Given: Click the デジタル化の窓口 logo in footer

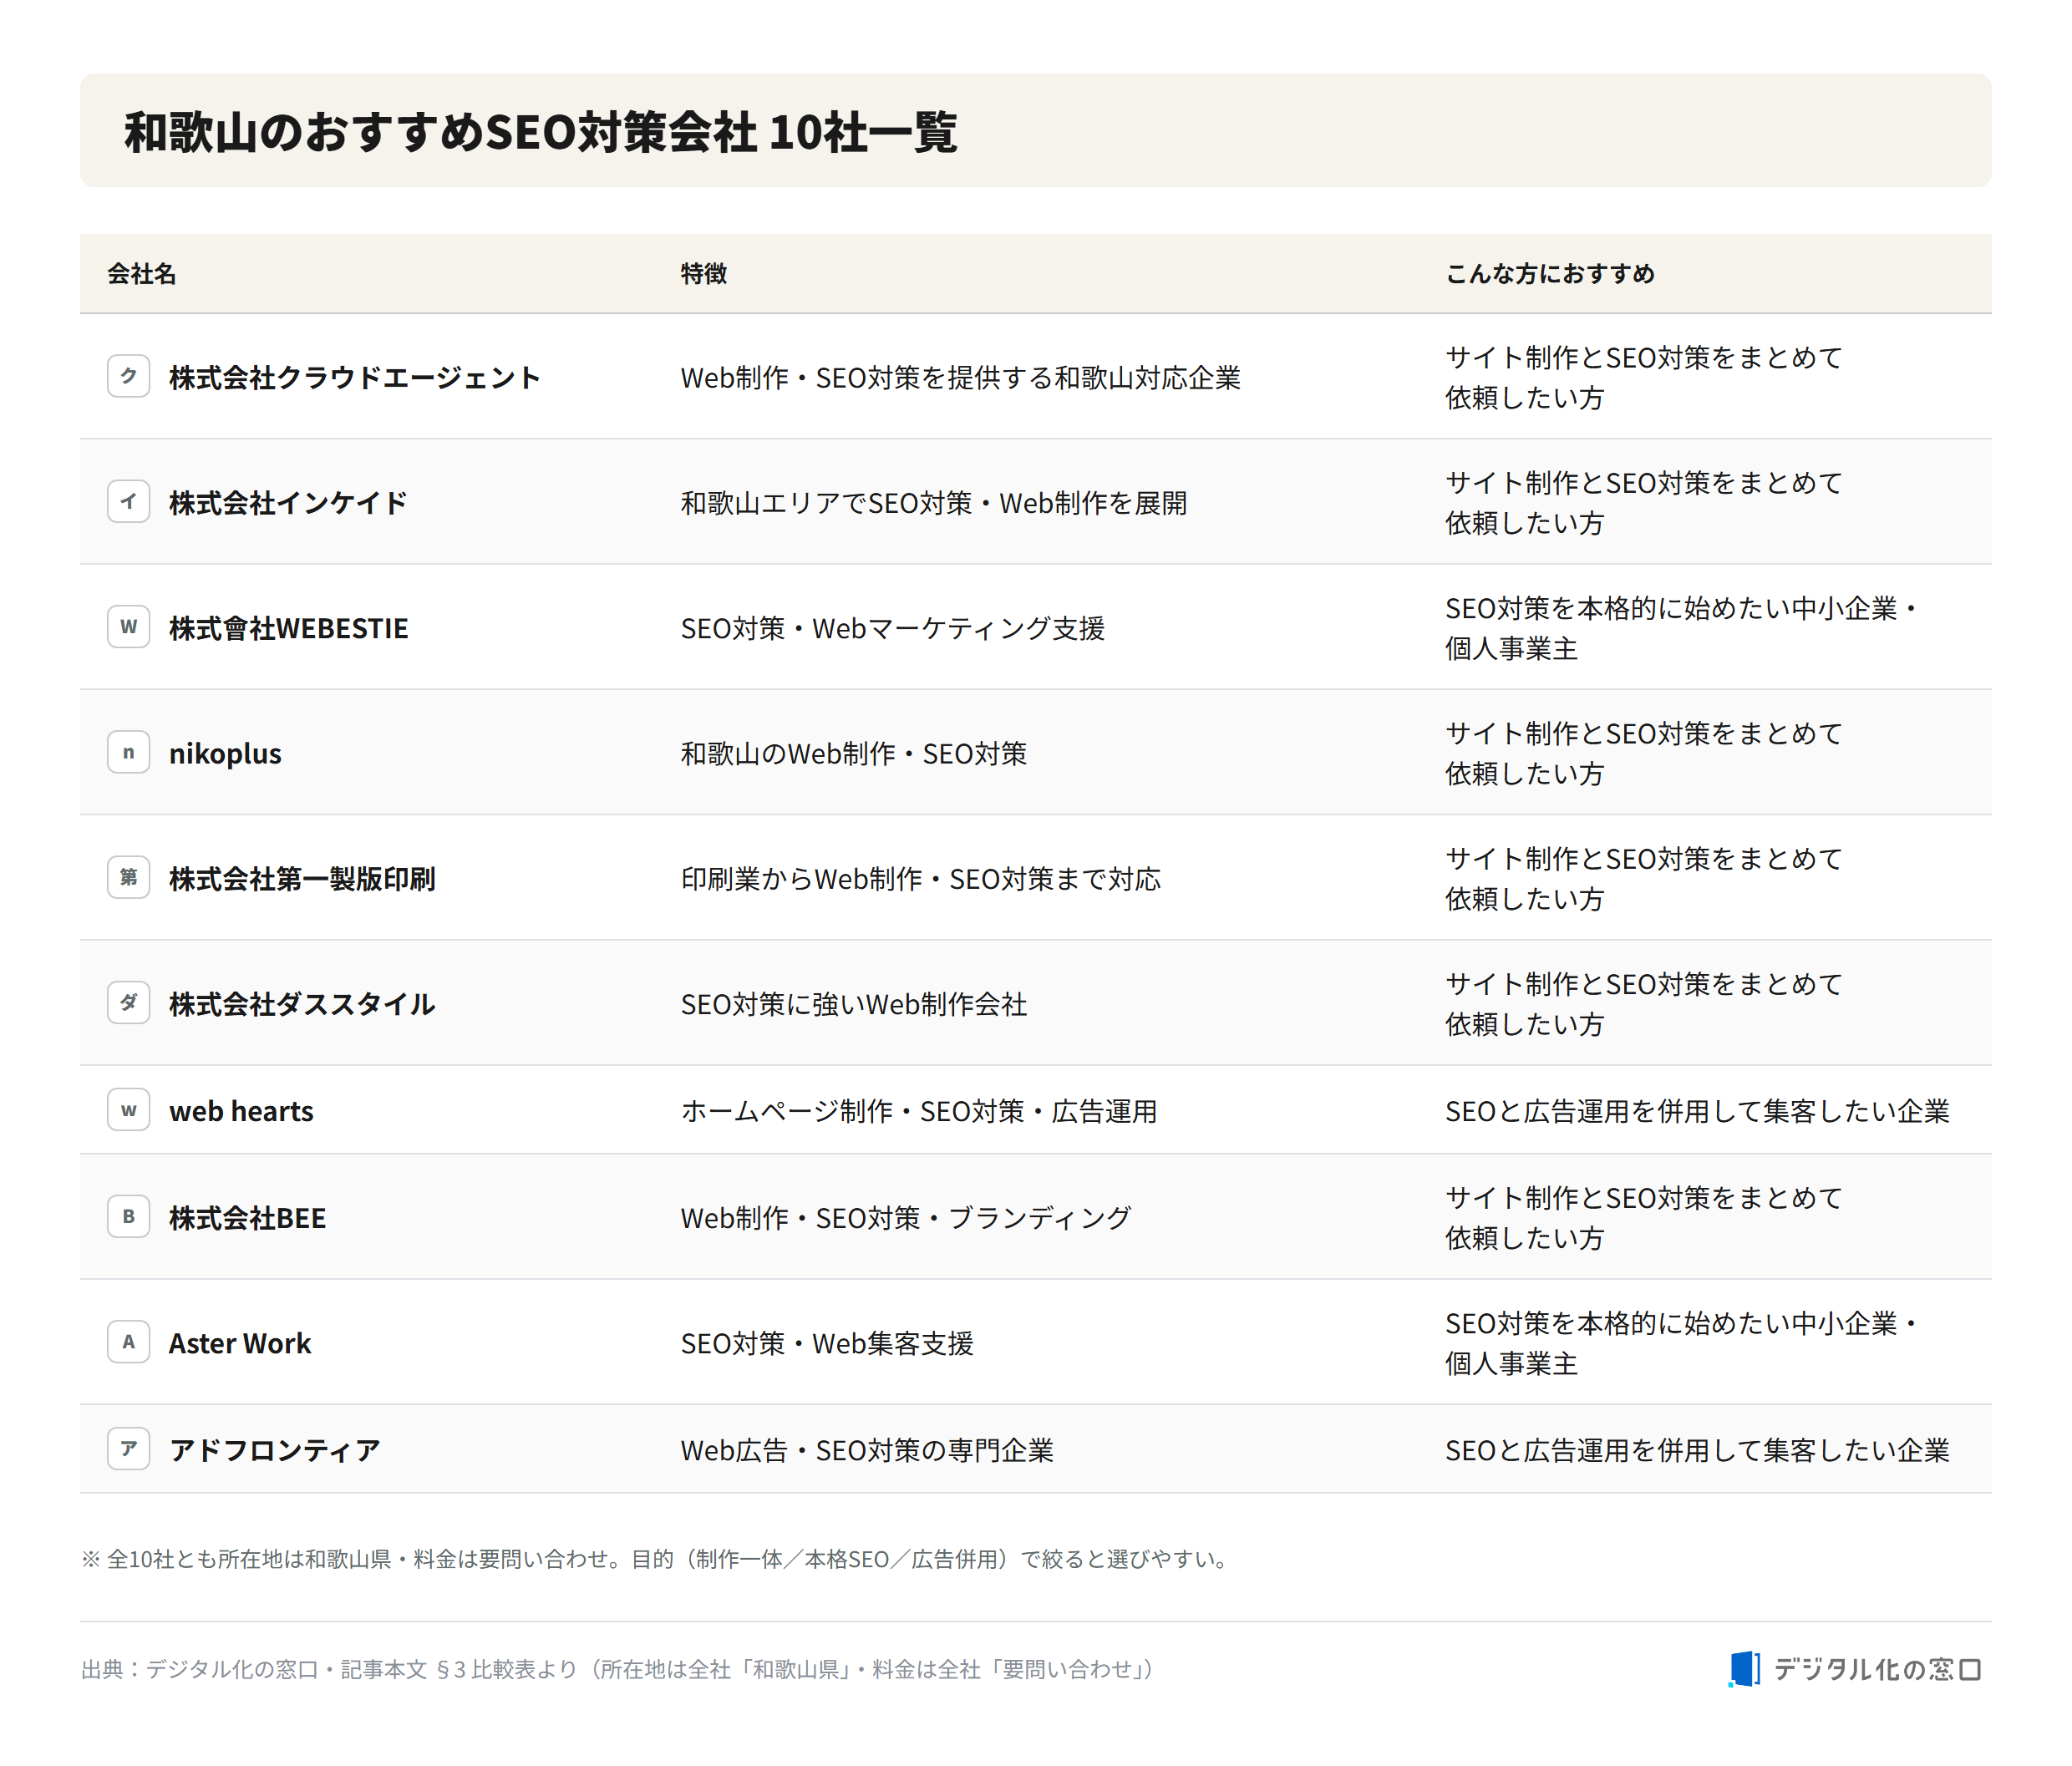Looking at the screenshot, I should click(1855, 1669).
